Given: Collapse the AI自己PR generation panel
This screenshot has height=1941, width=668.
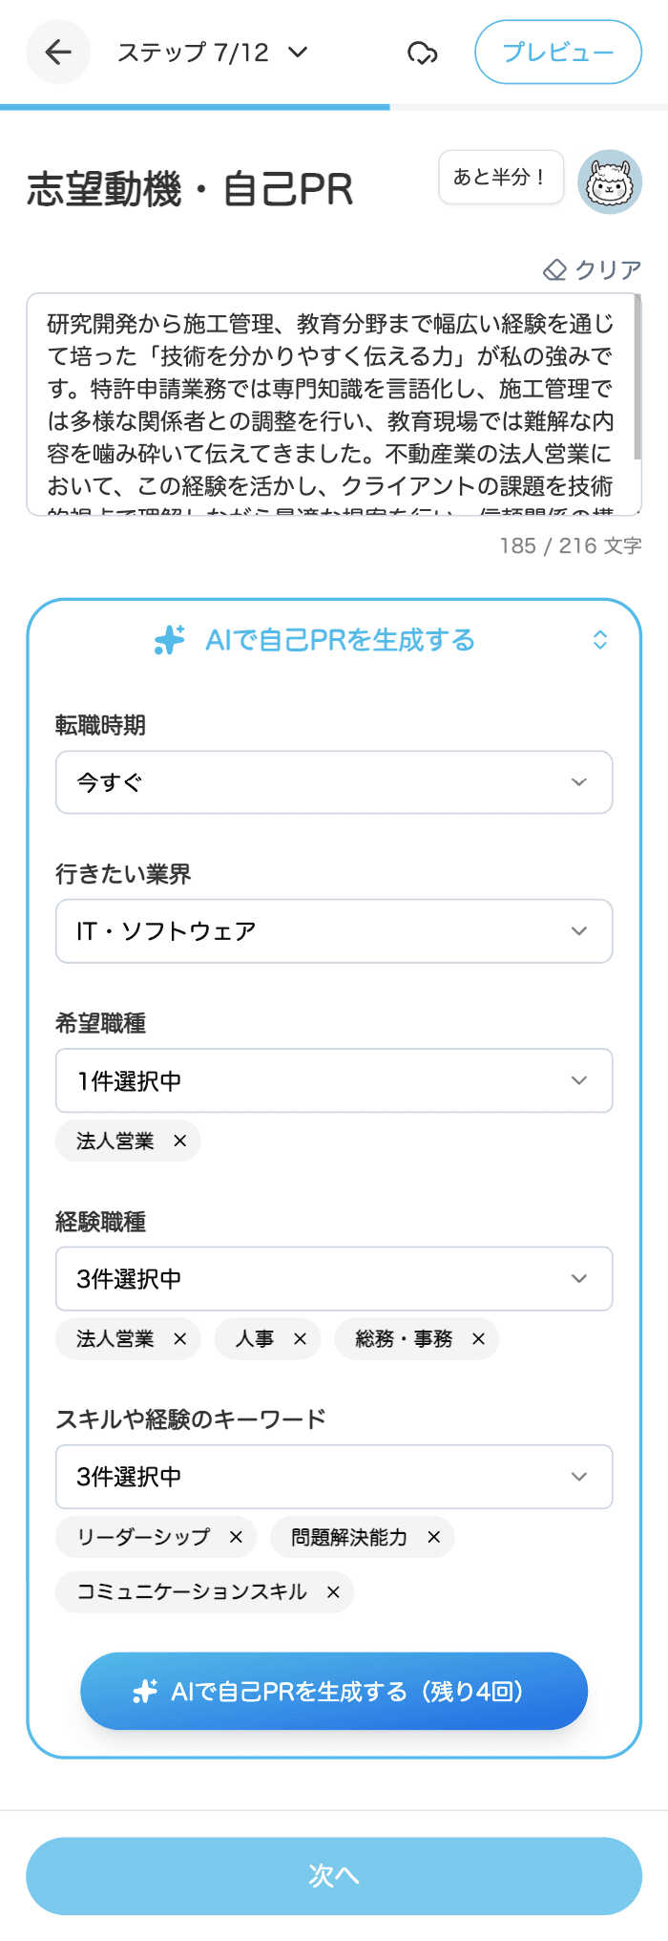Looking at the screenshot, I should coord(599,640).
